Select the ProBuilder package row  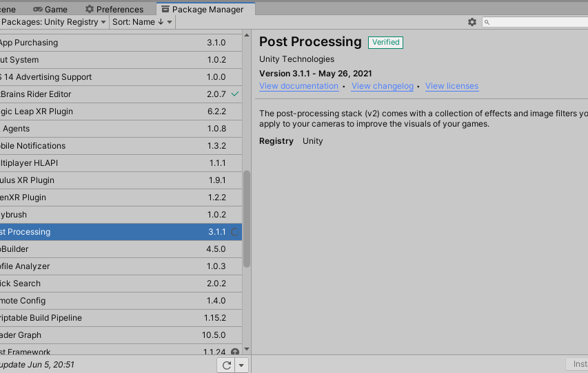click(121, 249)
